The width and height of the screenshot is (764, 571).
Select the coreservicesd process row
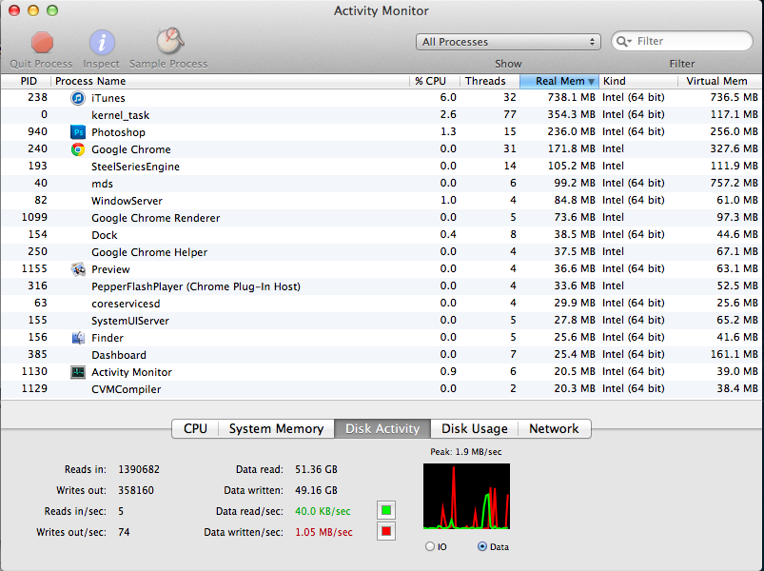point(382,304)
